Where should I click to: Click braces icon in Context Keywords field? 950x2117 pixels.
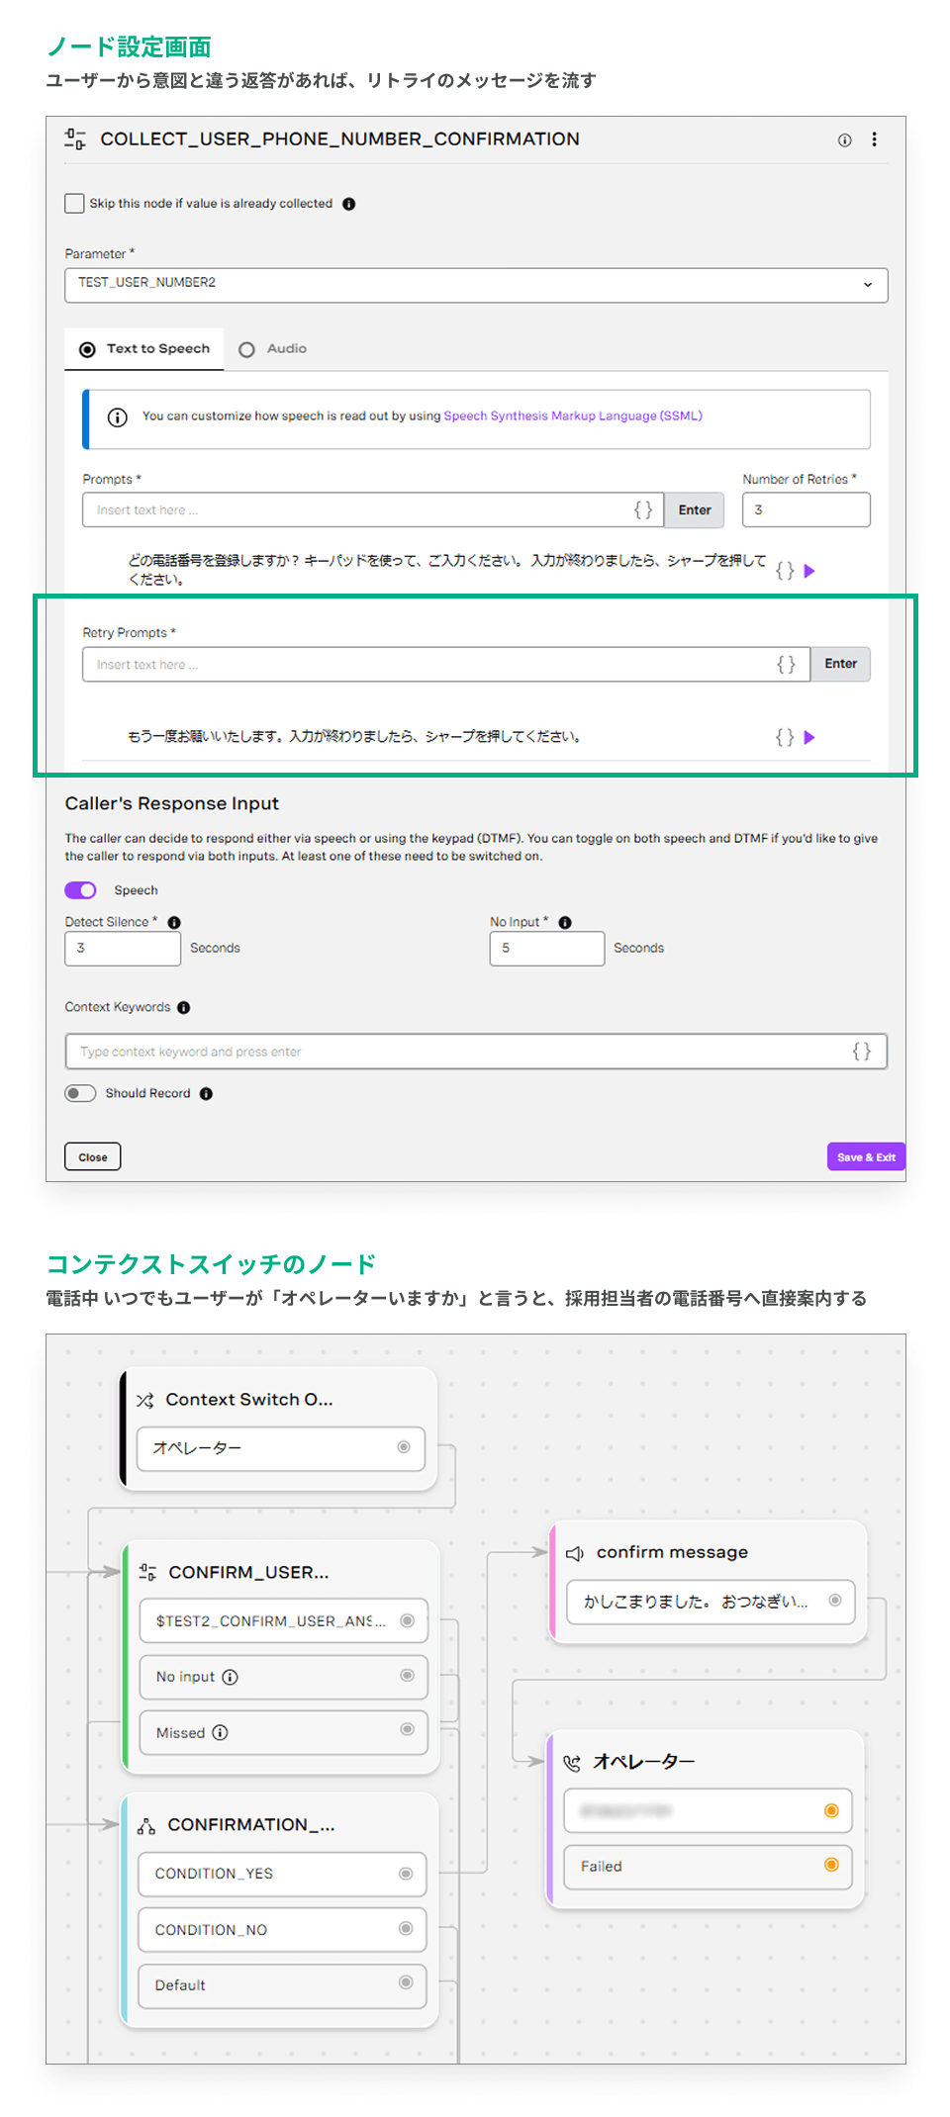pos(862,1051)
